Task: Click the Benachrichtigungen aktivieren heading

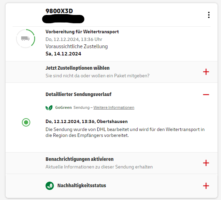Action: [80, 159]
